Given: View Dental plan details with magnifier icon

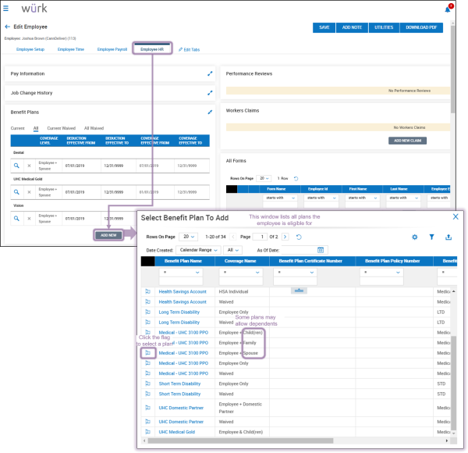Looking at the screenshot, I should click(x=16, y=166).
